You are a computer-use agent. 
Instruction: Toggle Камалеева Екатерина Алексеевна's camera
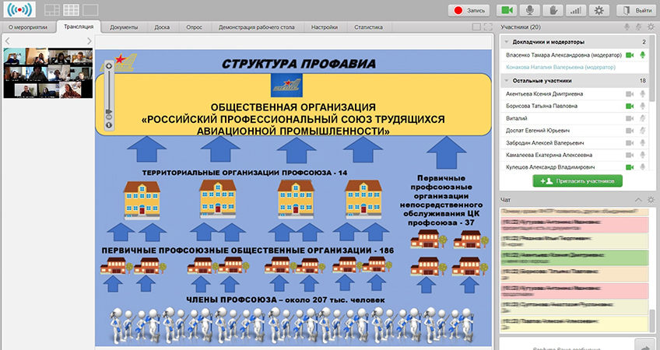[x=630, y=156]
